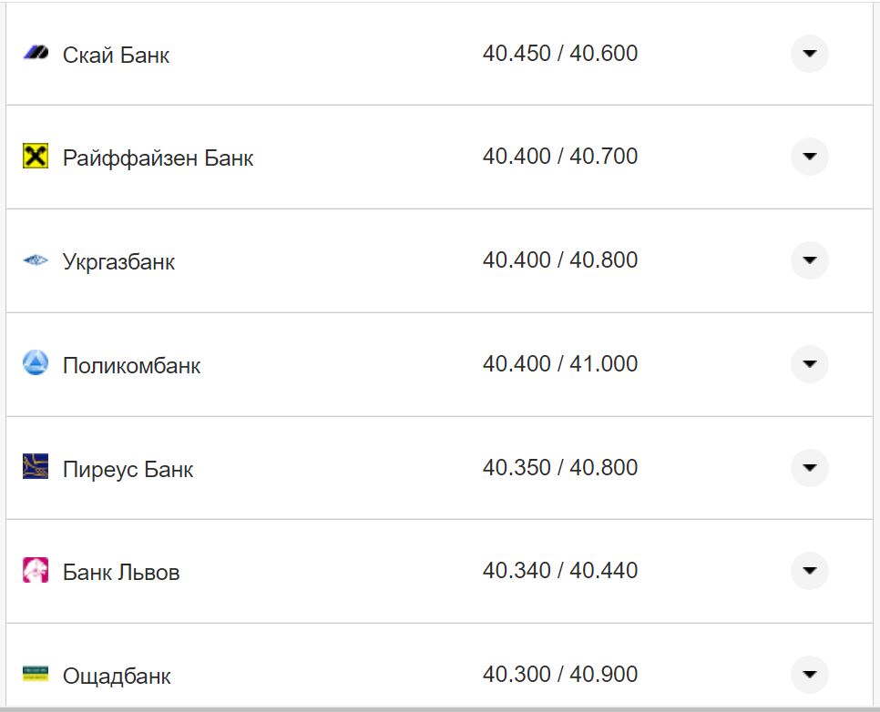The width and height of the screenshot is (880, 712).
Task: Click the Банк Львов name text
Action: [x=121, y=573]
